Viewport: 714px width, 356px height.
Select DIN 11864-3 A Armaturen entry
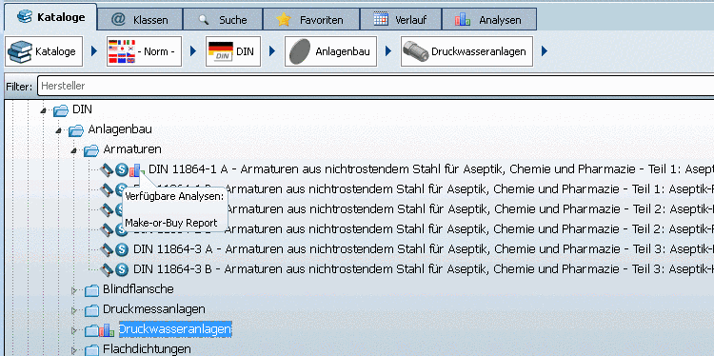tap(424, 249)
